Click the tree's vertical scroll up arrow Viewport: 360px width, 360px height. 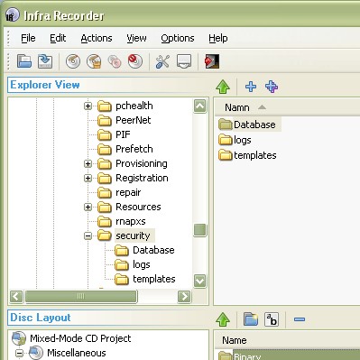[x=200, y=106]
